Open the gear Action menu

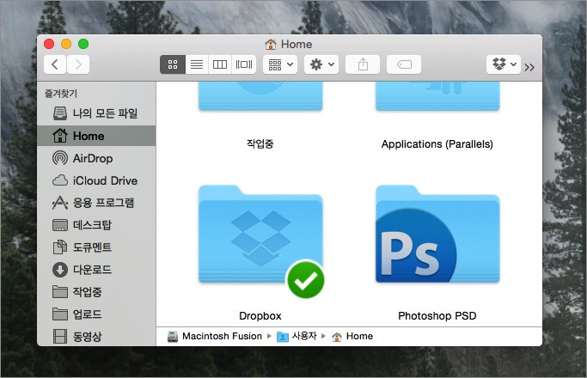pyautogui.click(x=321, y=64)
